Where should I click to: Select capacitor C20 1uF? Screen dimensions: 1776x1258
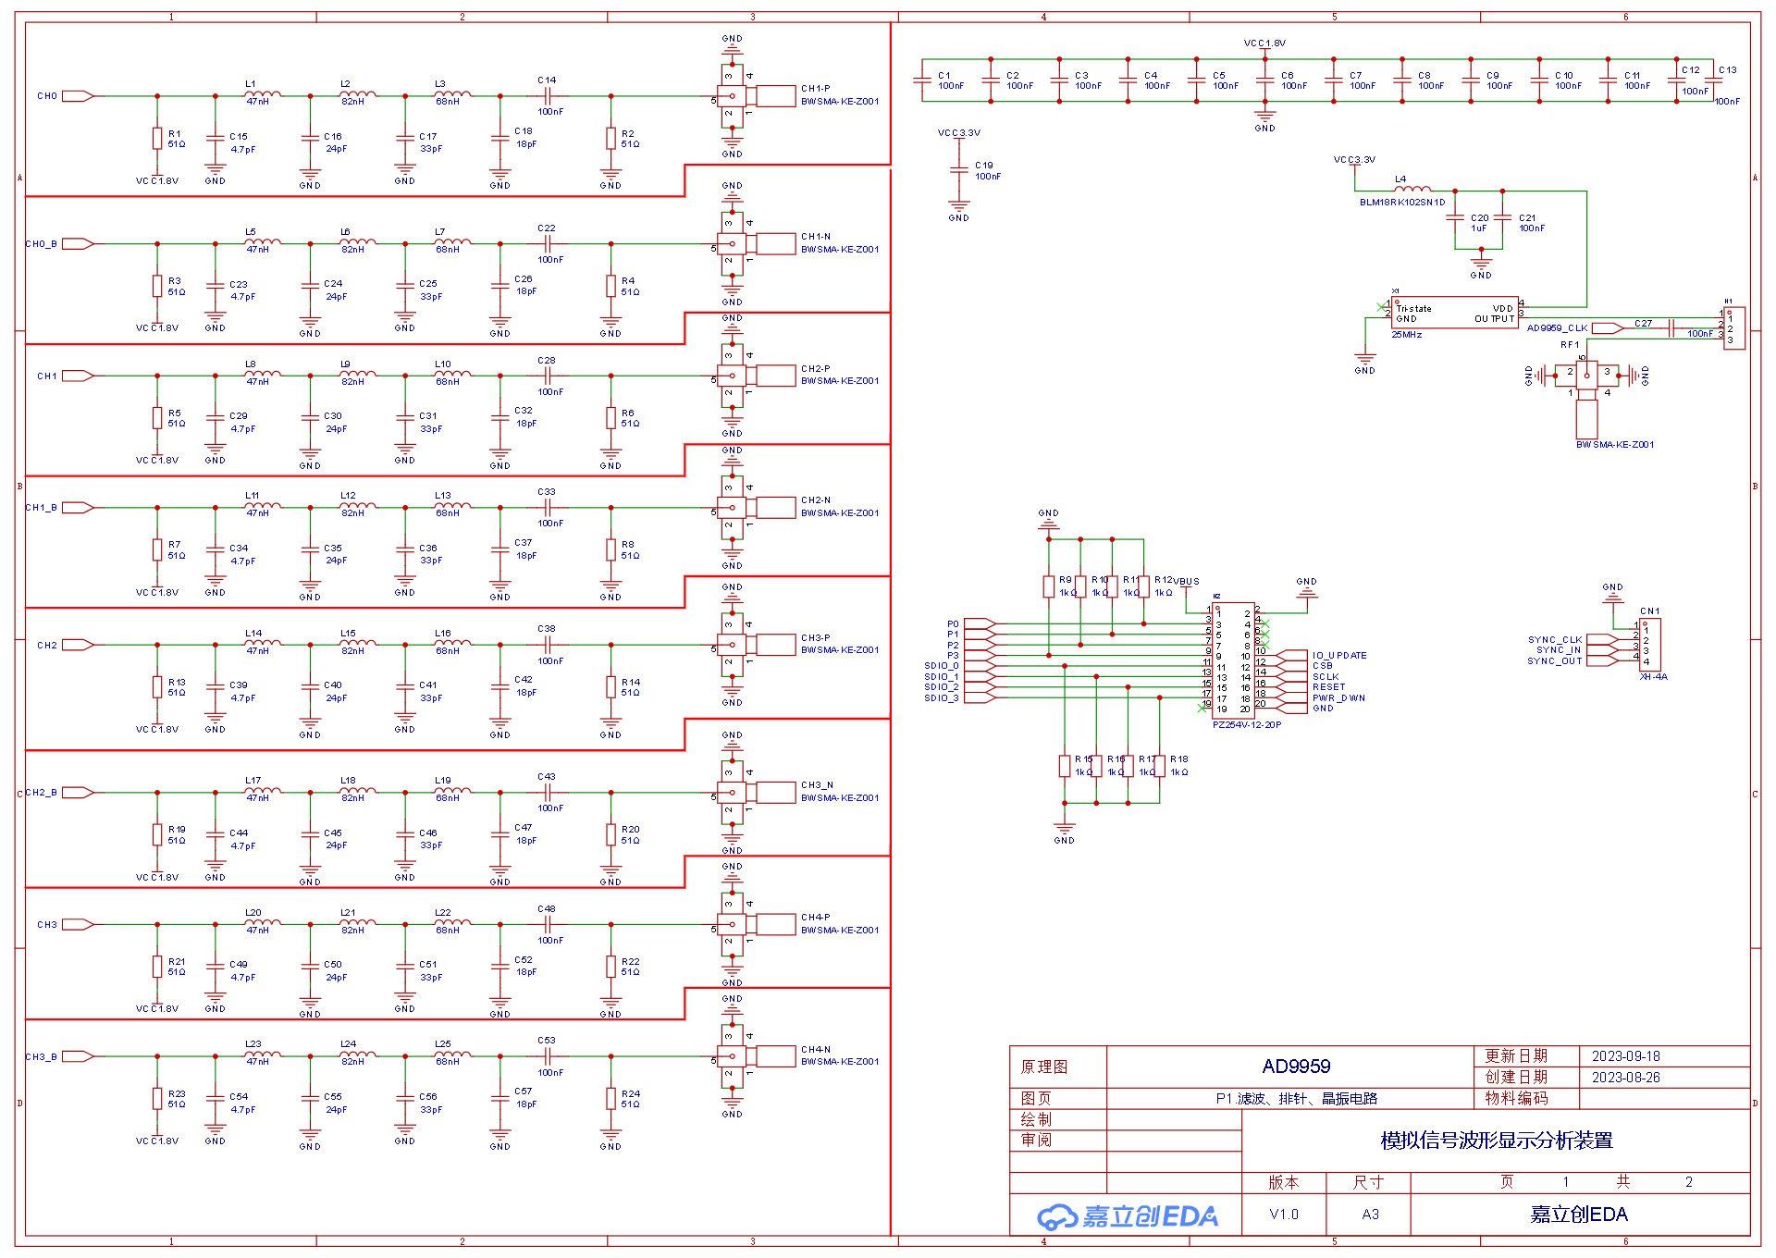click(1455, 218)
